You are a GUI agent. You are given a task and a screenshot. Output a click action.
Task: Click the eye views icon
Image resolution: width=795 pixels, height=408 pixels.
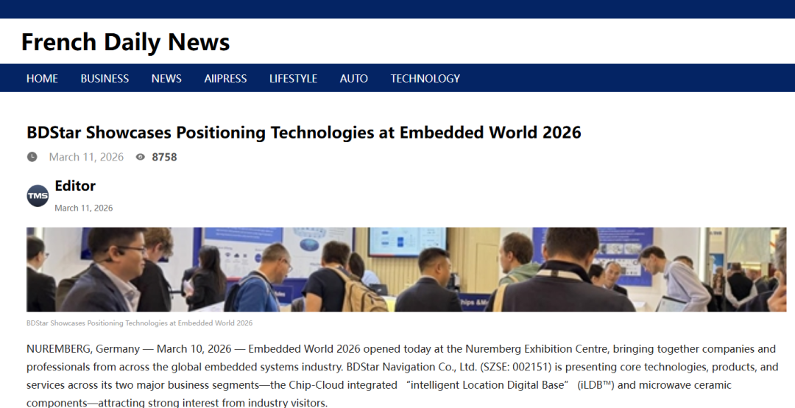141,157
